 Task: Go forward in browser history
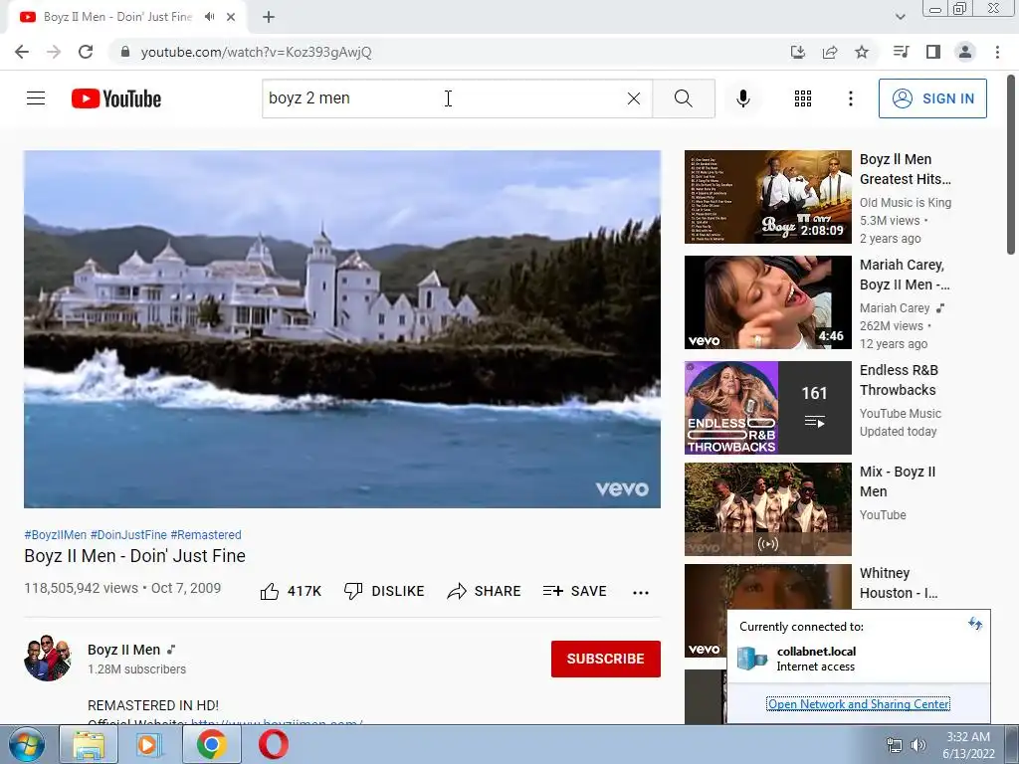pyautogui.click(x=54, y=52)
